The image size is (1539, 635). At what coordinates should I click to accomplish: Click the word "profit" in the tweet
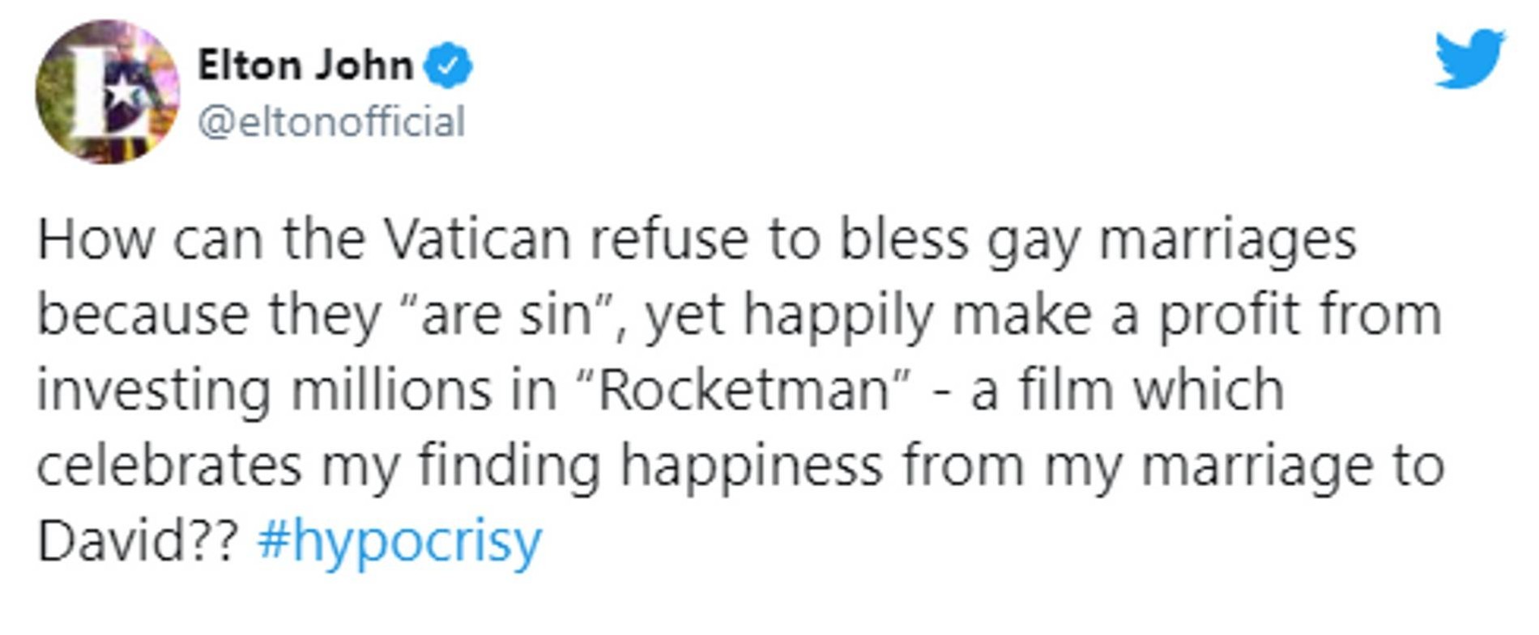coord(1229,315)
